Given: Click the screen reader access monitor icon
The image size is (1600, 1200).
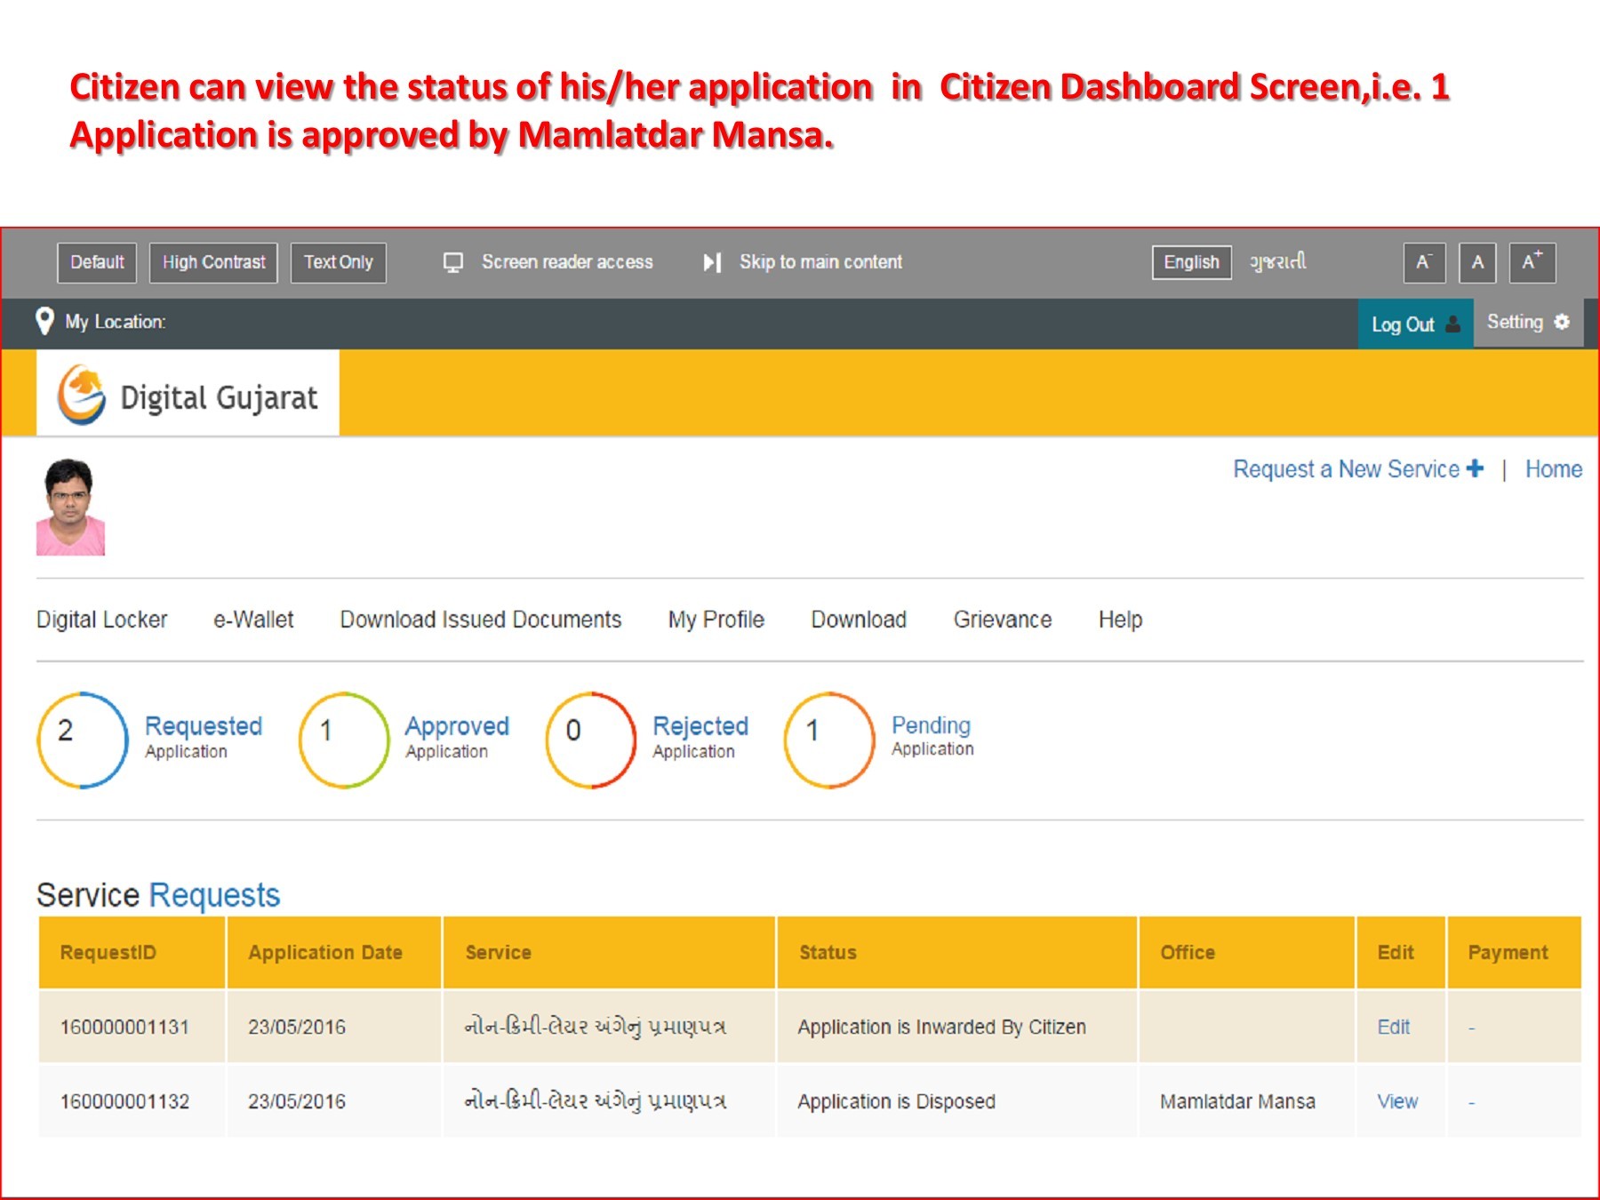Looking at the screenshot, I should point(453,262).
